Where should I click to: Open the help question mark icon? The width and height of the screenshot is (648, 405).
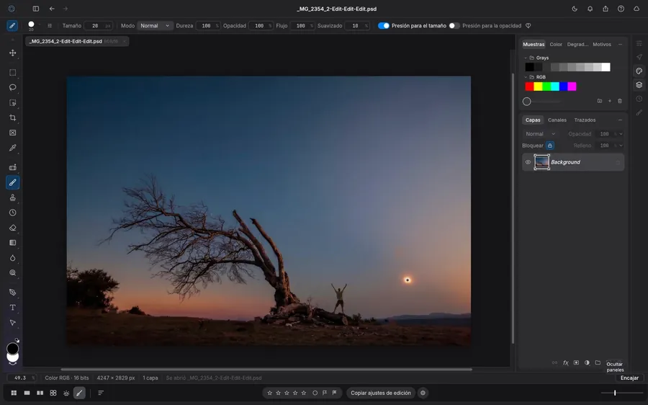click(x=621, y=9)
